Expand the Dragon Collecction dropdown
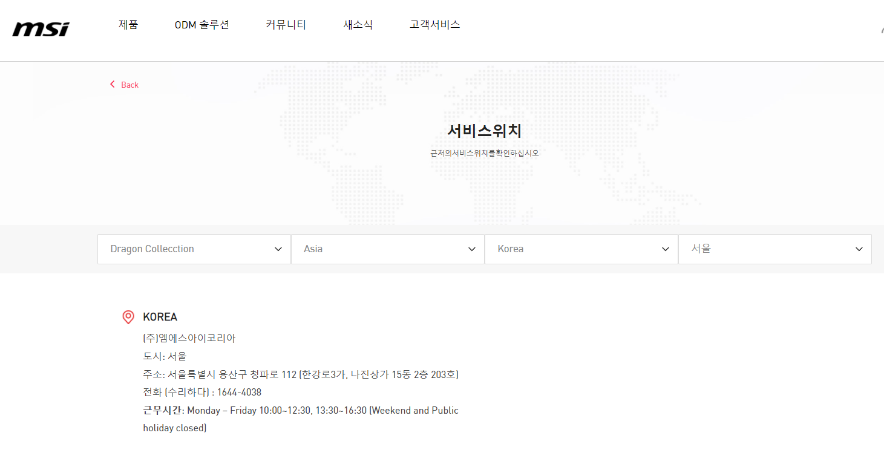The width and height of the screenshot is (884, 476). tap(194, 249)
